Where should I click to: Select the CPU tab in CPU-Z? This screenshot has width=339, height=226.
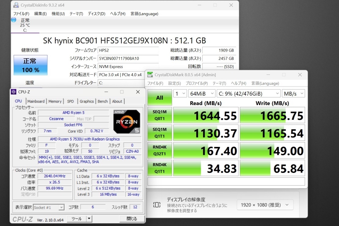point(18,101)
